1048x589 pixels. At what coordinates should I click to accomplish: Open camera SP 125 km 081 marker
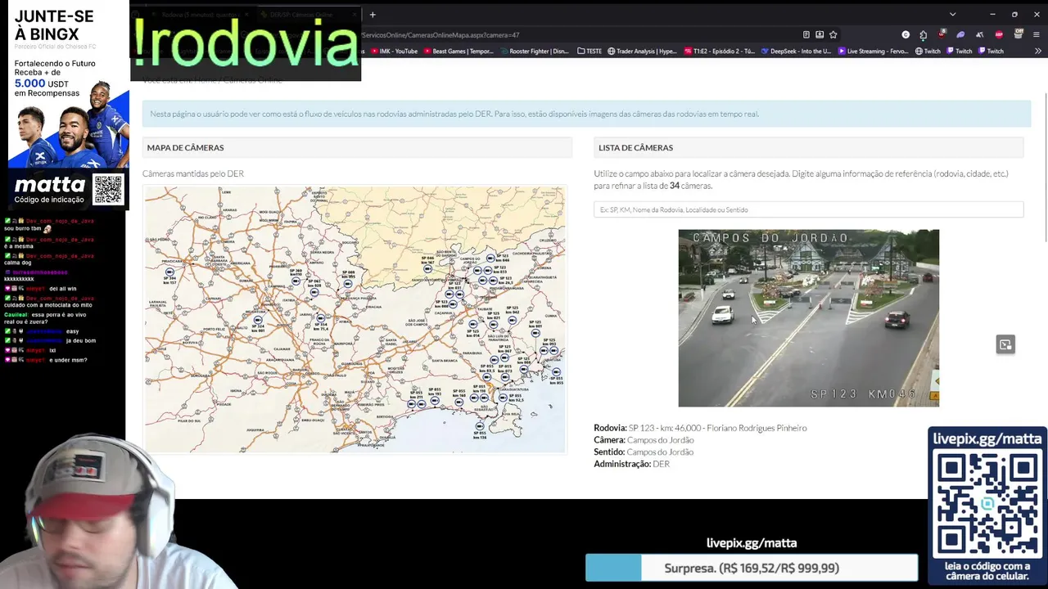pyautogui.click(x=535, y=333)
